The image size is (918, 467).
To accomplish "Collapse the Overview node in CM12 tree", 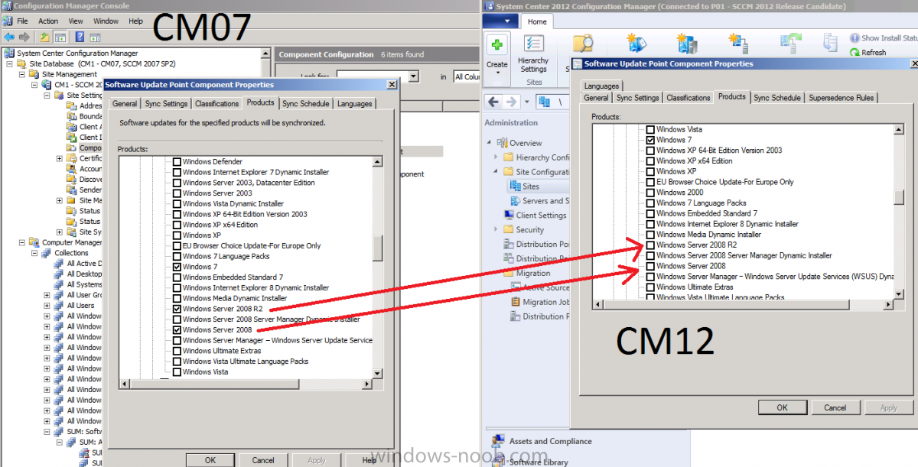I will [x=490, y=143].
